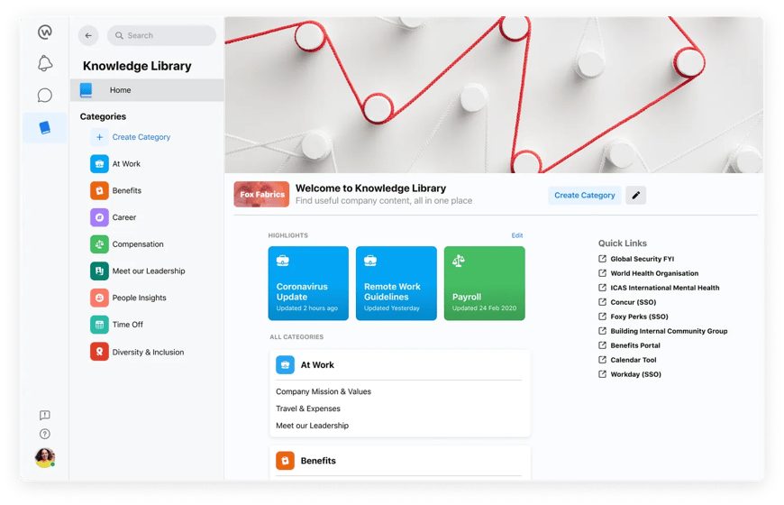Open the Benefits sidebar category icon

99,190
